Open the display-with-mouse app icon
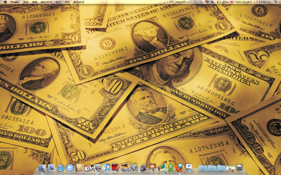The width and height of the screenshot is (281, 175). click(x=189, y=168)
